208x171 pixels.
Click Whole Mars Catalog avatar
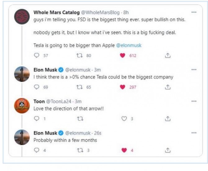(x=22, y=17)
